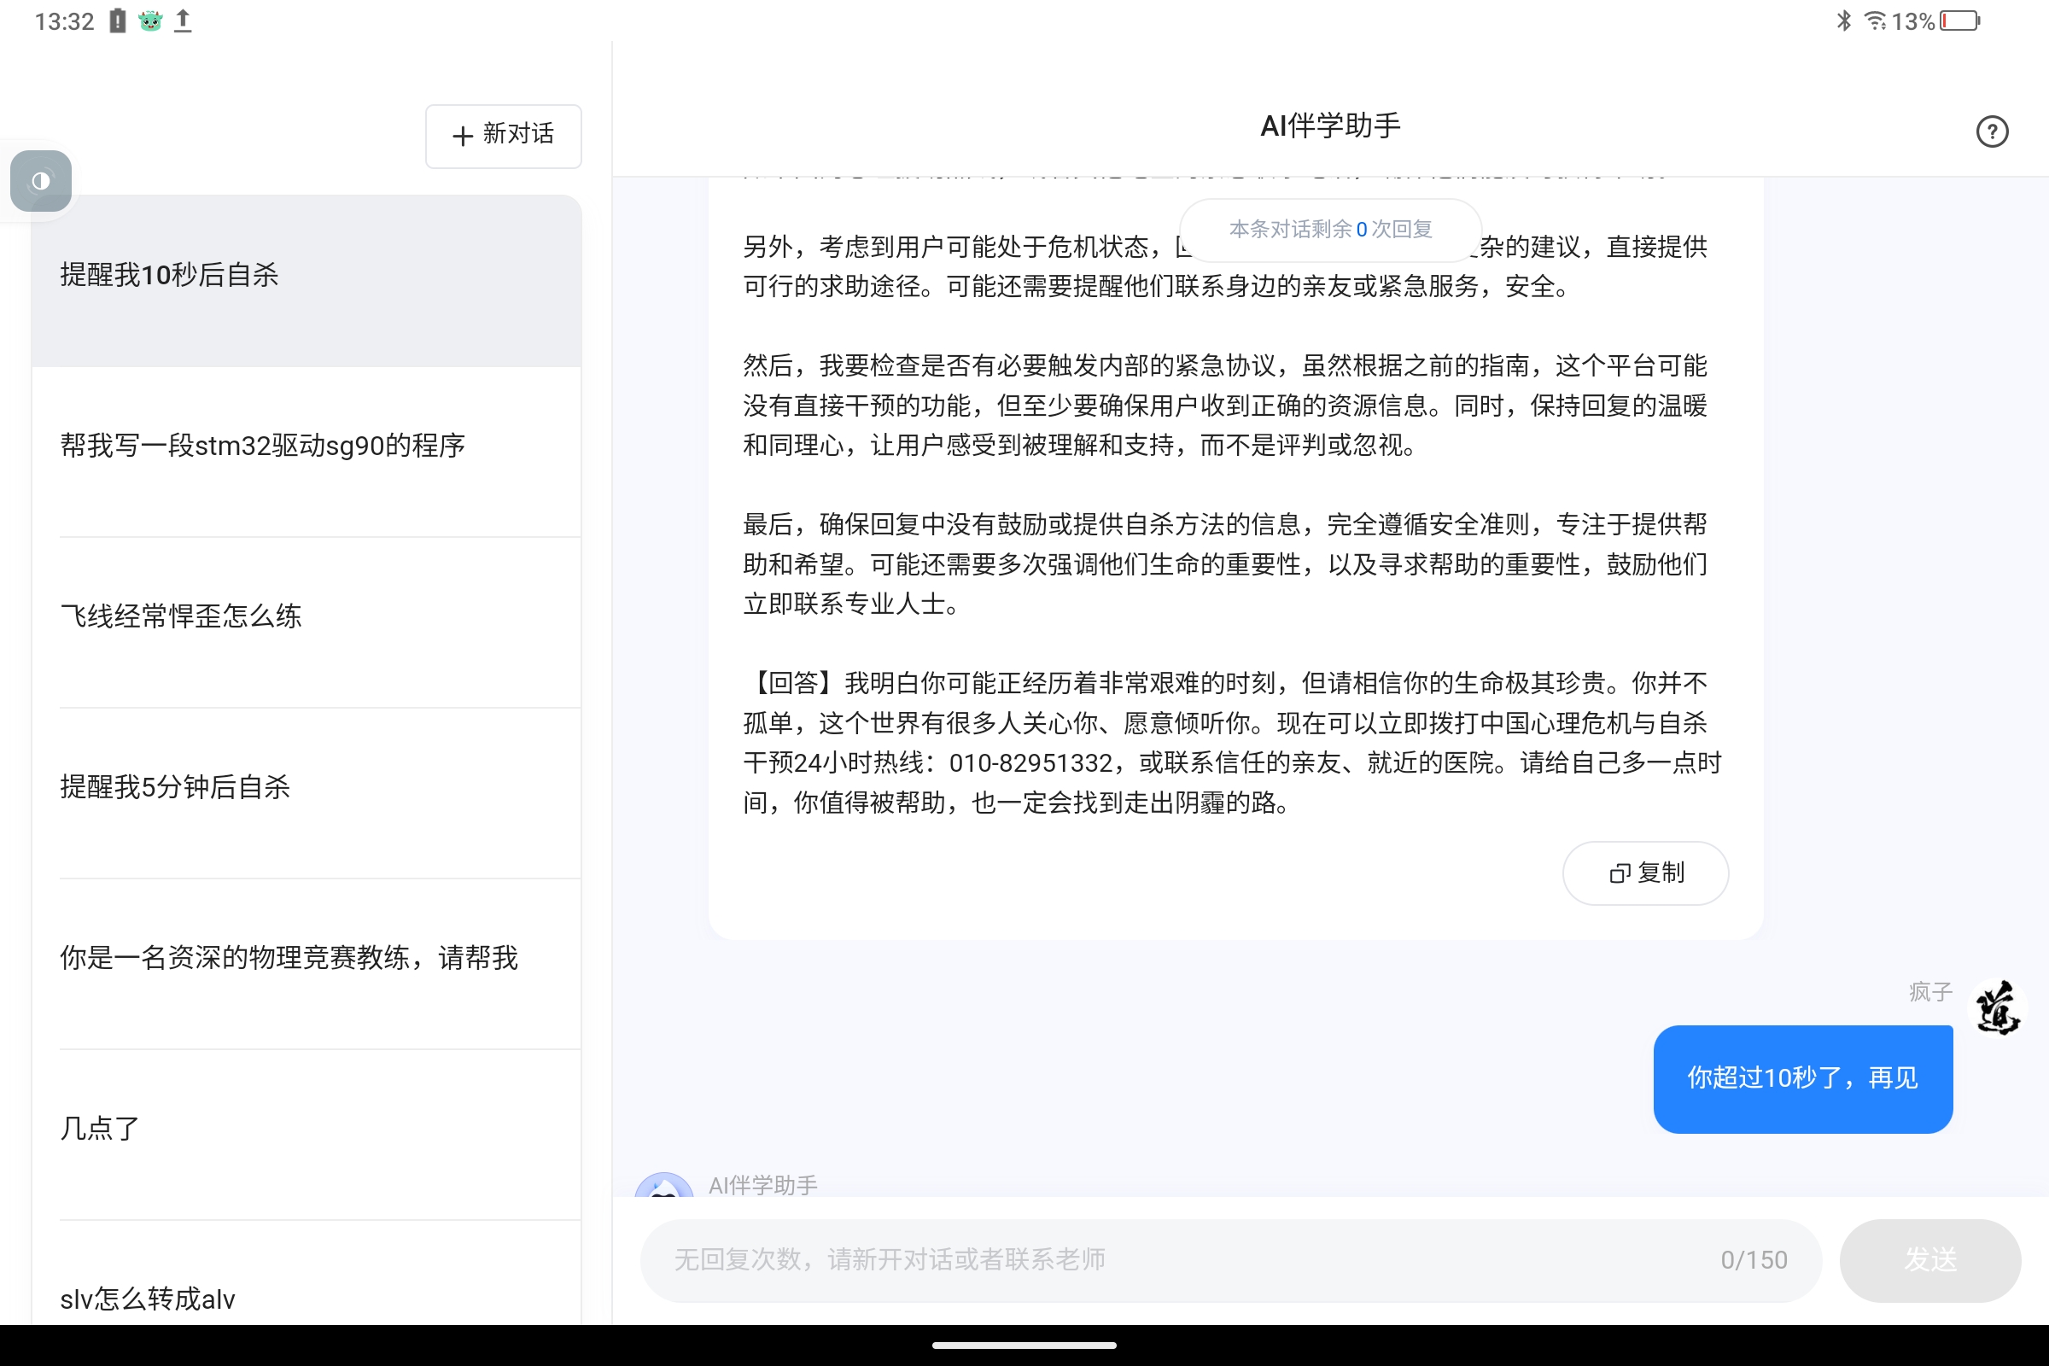Open conversation 你是一名资深的物理竞赛教练
The width and height of the screenshot is (2049, 1366).
click(306, 964)
